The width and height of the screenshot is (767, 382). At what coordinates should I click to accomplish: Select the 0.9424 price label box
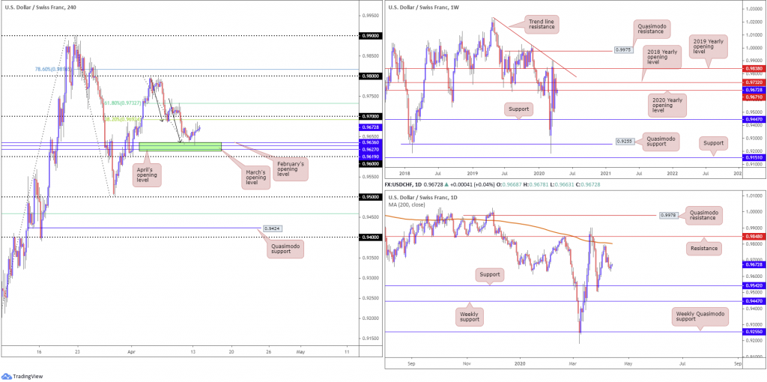pyautogui.click(x=272, y=228)
